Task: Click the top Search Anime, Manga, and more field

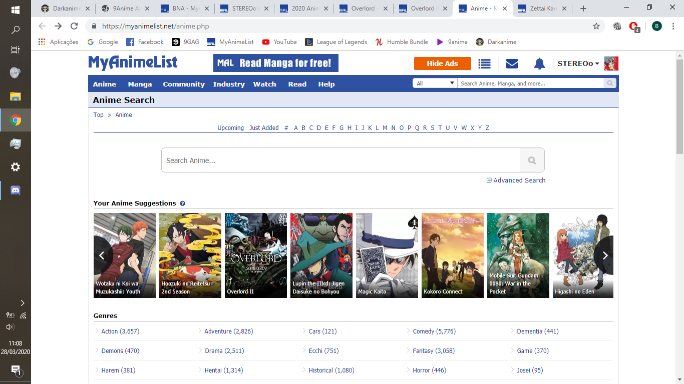Action: click(531, 83)
